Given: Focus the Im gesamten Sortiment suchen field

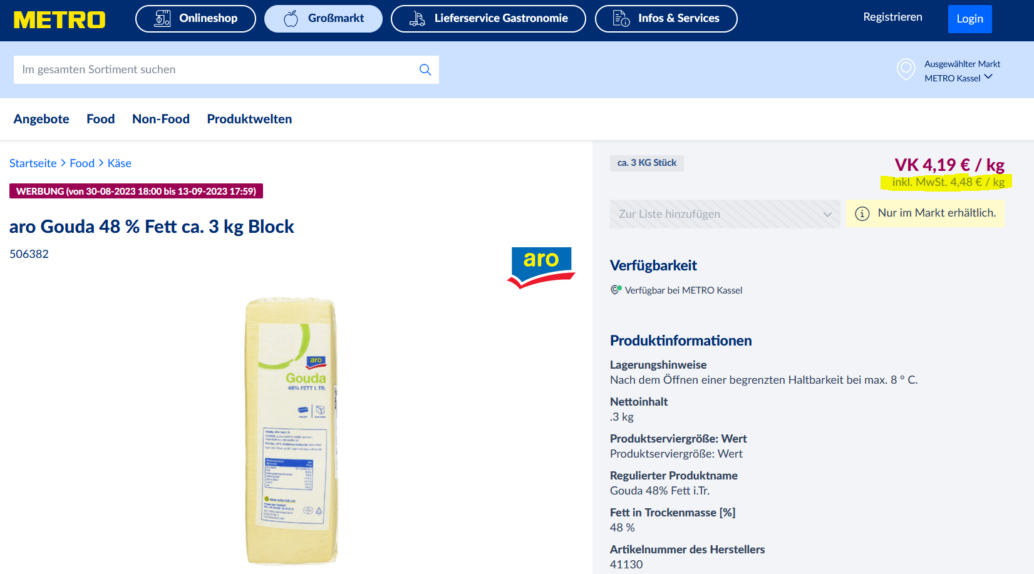Looking at the screenshot, I should [216, 69].
